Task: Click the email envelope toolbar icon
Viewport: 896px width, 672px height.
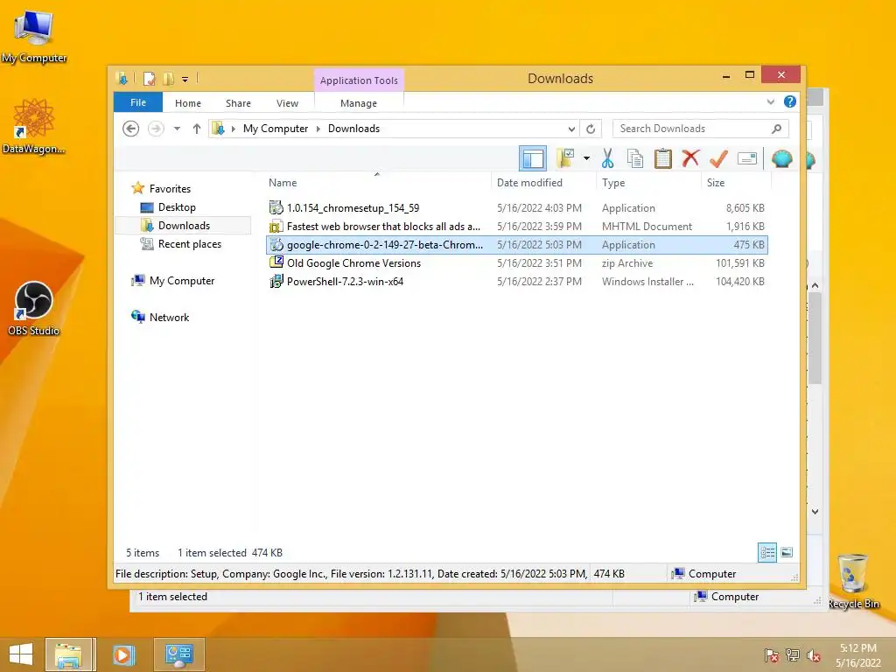Action: click(x=747, y=158)
